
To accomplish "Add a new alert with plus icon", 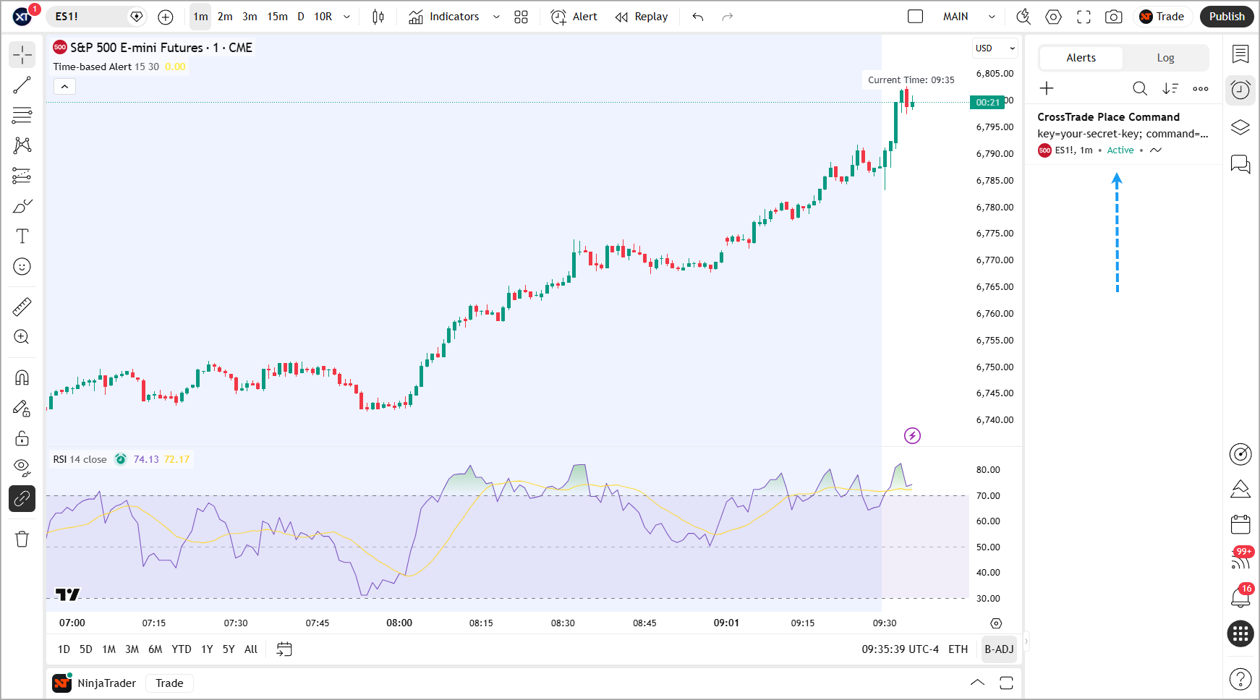I will coord(1047,88).
